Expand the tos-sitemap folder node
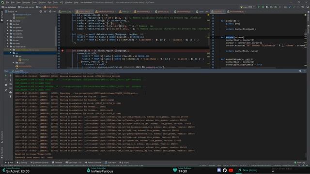The width and height of the screenshot is (310, 174). pyautogui.click(x=8, y=37)
